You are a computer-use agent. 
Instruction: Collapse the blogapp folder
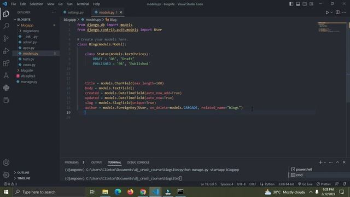pos(36,25)
